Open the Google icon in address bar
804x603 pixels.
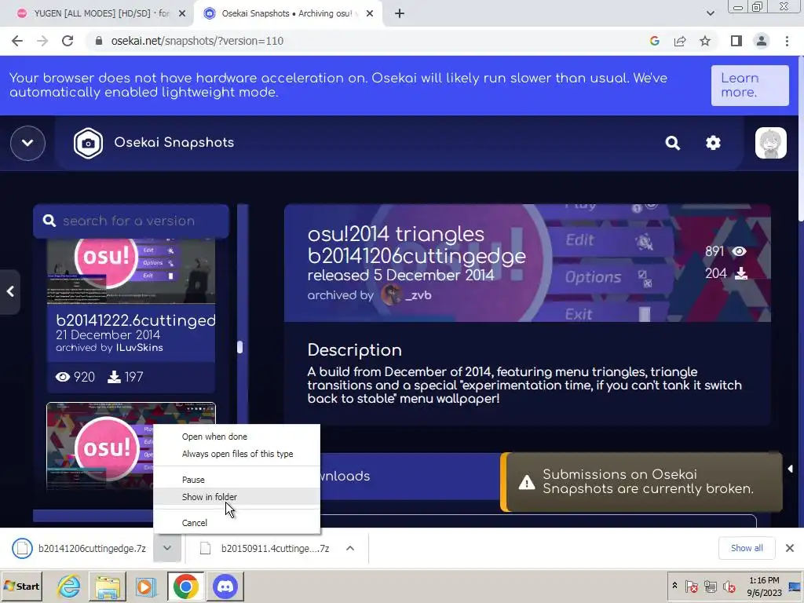[654, 41]
